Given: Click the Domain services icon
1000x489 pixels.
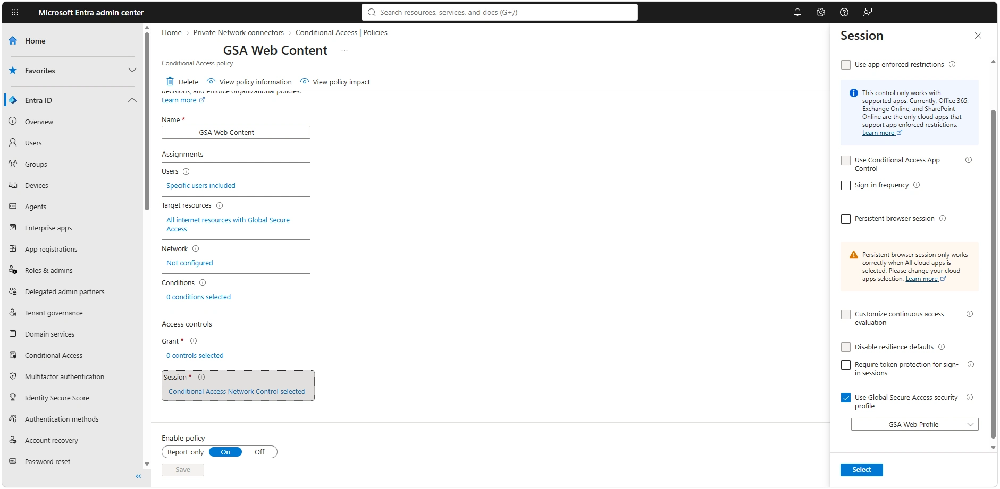Looking at the screenshot, I should [x=13, y=334].
